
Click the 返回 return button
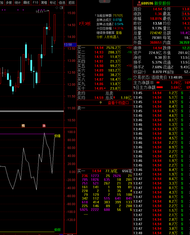tap(71, 3)
